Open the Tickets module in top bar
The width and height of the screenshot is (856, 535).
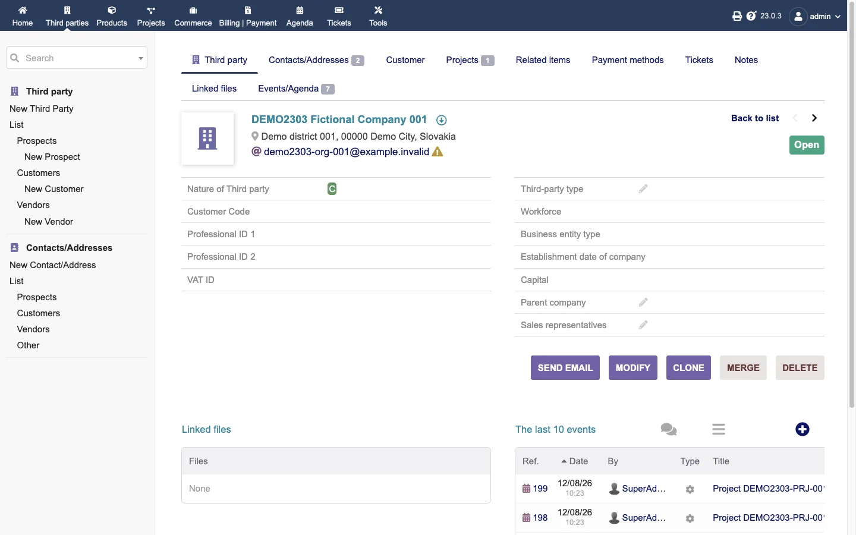[x=339, y=16]
